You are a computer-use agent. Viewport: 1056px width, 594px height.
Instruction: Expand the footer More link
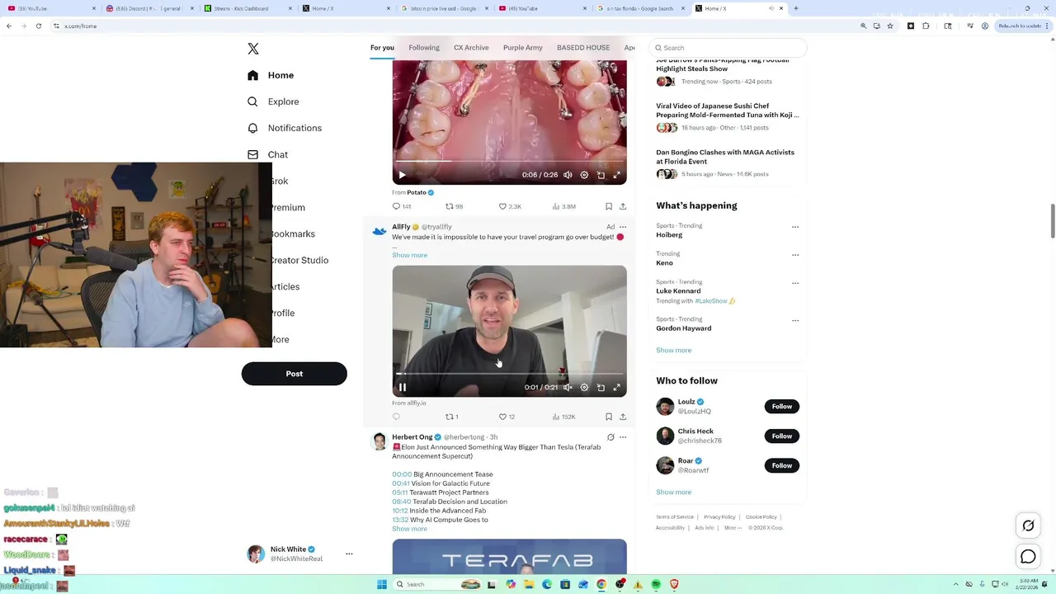(733, 528)
